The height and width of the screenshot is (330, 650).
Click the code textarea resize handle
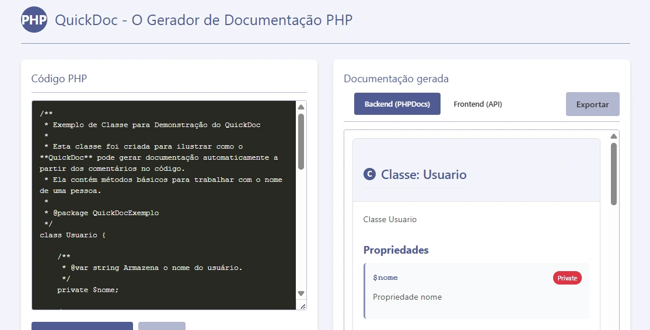pyautogui.click(x=303, y=307)
